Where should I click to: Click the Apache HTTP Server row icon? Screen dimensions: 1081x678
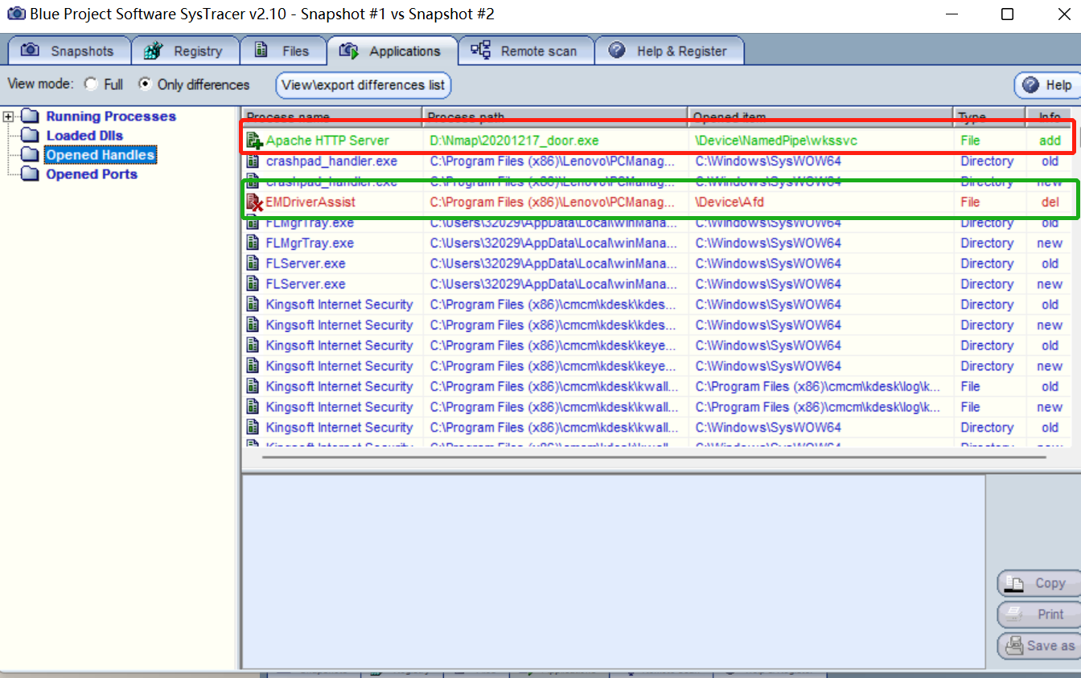point(254,141)
